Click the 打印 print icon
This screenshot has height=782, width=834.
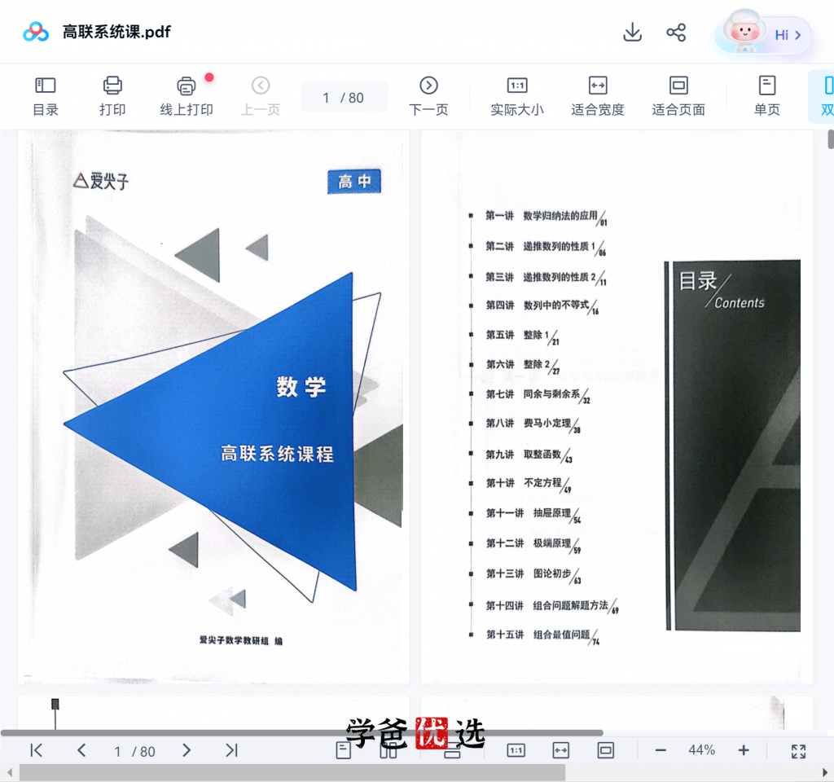point(112,96)
